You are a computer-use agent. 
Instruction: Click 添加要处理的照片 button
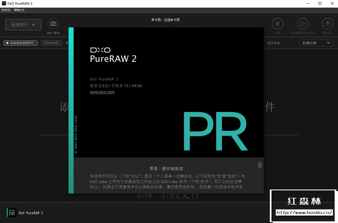pos(21,43)
